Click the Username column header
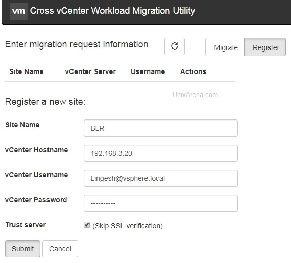Image resolution: width=291 pixels, height=263 pixels. tap(148, 71)
